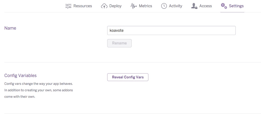The image size is (261, 115).
Task: Click the config vars description paragraph
Action: [x=39, y=90]
